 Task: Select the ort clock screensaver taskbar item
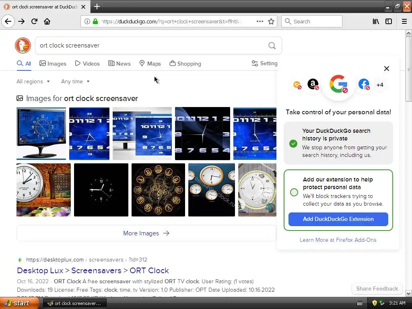click(x=74, y=303)
